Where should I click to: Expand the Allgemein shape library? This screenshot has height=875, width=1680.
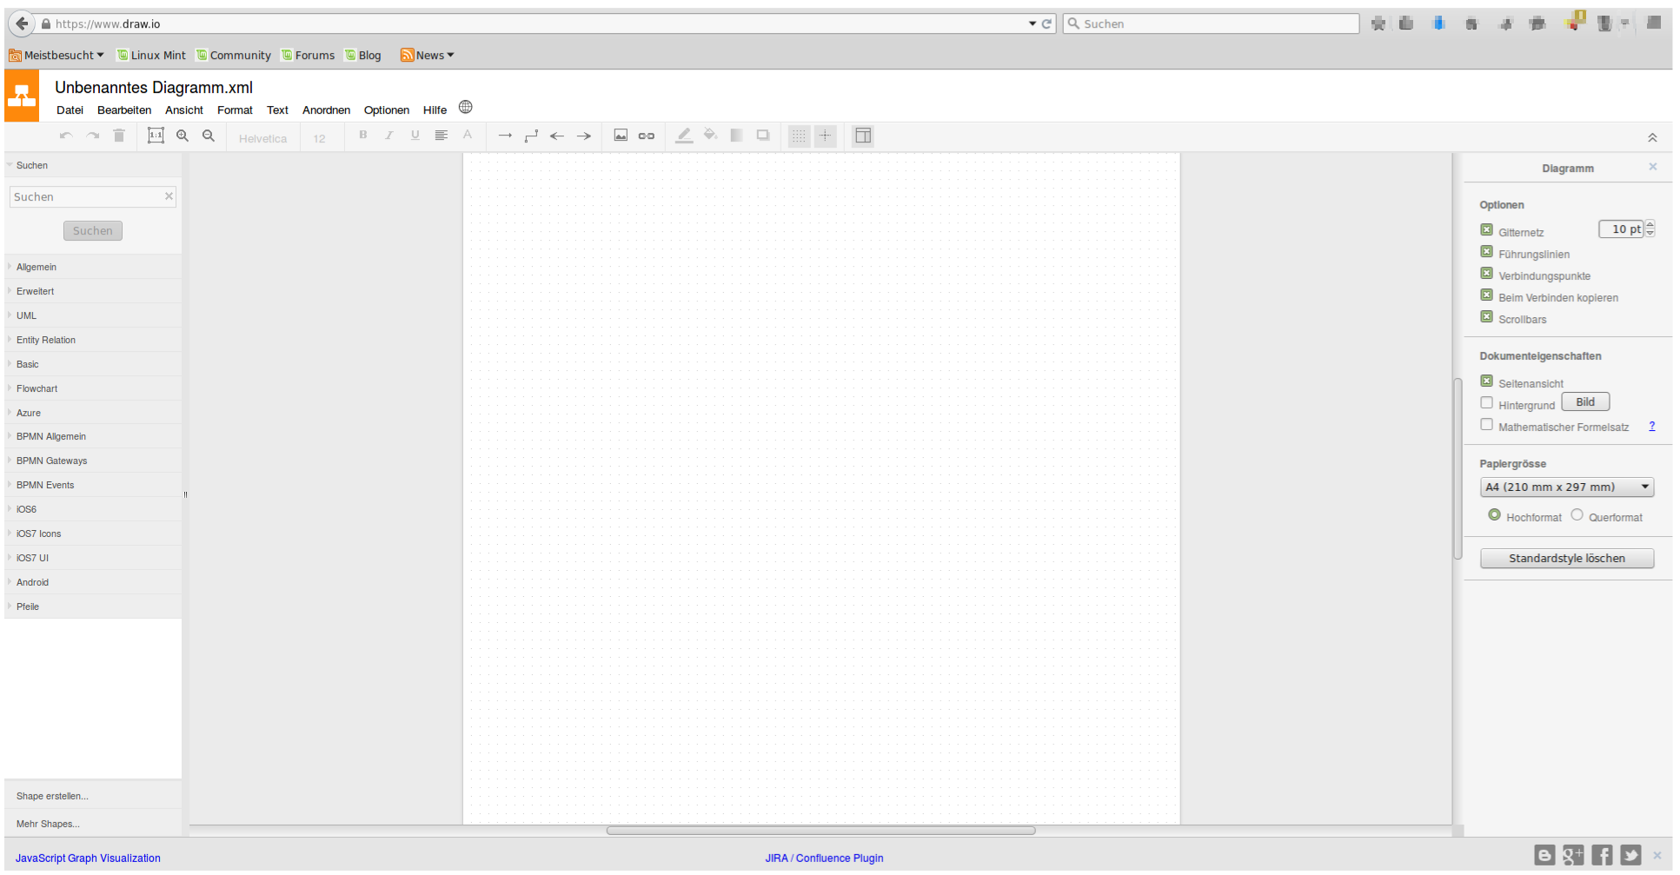(x=93, y=267)
